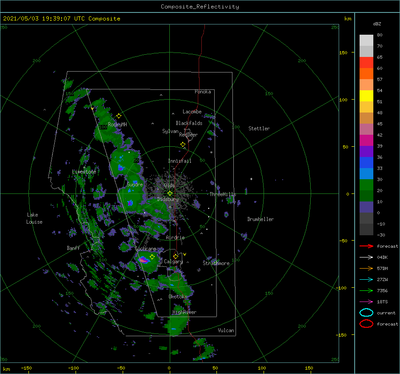Click the Stettler label
The height and width of the screenshot is (374, 400).
pyautogui.click(x=259, y=129)
